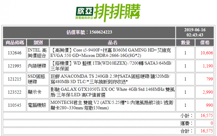217x136 pixels.
Task: Select product code 132646
Action: click(x=14, y=53)
